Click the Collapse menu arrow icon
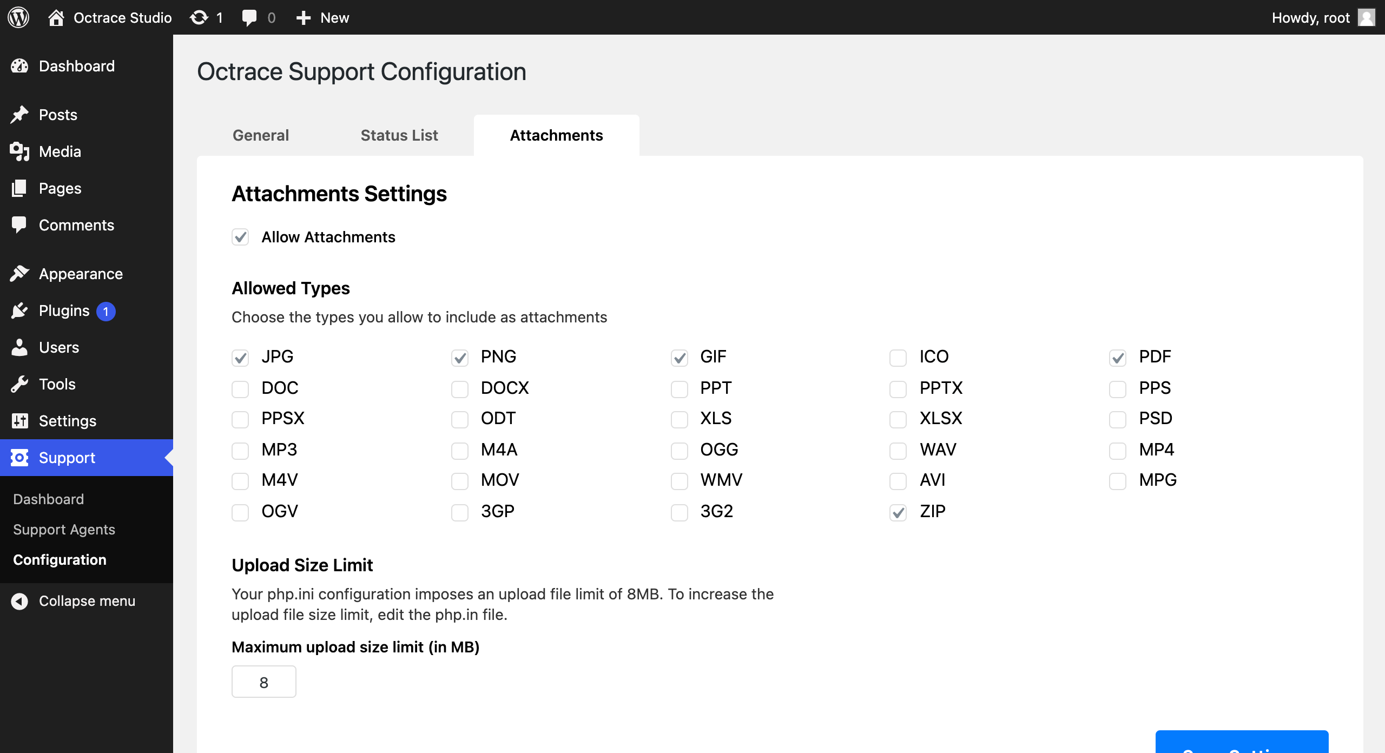This screenshot has width=1385, height=753. pyautogui.click(x=19, y=601)
